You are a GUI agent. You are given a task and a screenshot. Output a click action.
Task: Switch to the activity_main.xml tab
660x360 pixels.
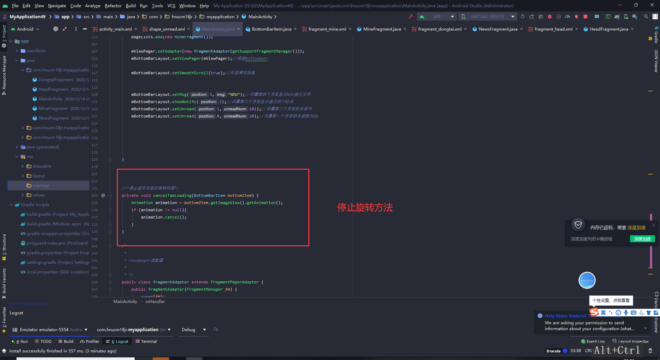115,29
